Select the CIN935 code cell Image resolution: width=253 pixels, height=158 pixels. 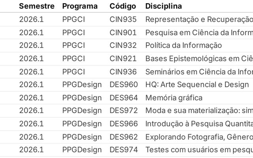click(x=123, y=19)
